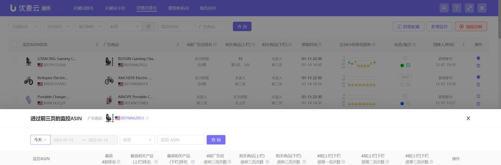The height and width of the screenshot is (165, 501).
Task: Close the plugin with the header X icon
Action: 482,8
